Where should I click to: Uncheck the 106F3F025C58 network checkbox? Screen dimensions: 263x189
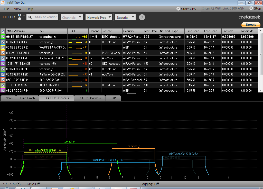(3, 85)
